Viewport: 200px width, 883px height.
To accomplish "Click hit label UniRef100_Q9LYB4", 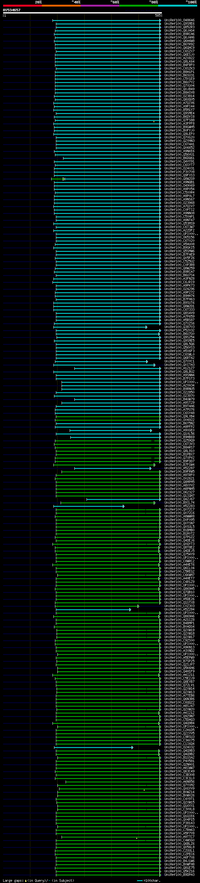I will [179, 417].
